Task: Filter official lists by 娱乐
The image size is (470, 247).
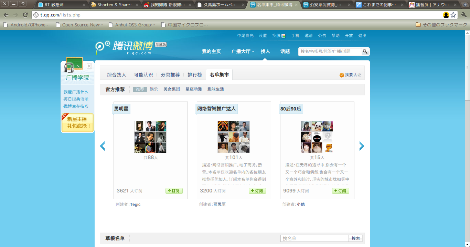Action: (x=154, y=89)
